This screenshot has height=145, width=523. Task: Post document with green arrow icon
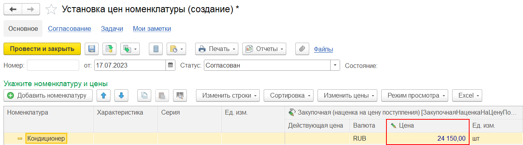click(x=109, y=49)
